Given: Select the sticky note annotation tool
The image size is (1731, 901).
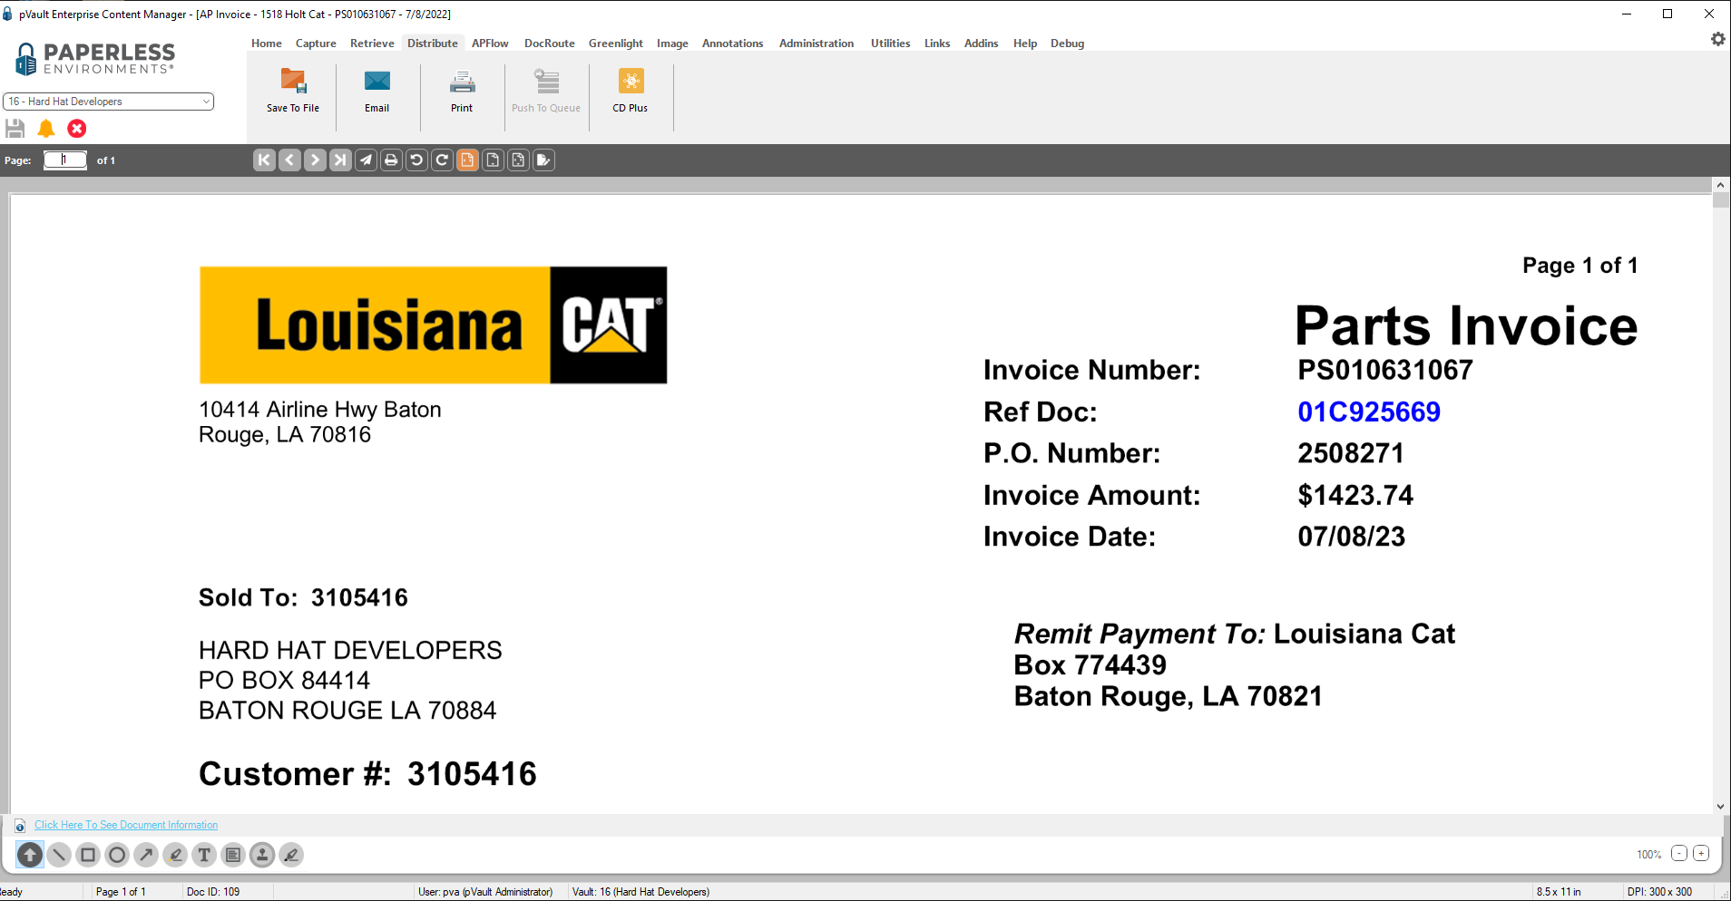Looking at the screenshot, I should pyautogui.click(x=233, y=855).
